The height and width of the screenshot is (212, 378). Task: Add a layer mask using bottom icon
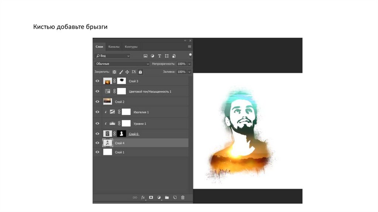point(151,198)
